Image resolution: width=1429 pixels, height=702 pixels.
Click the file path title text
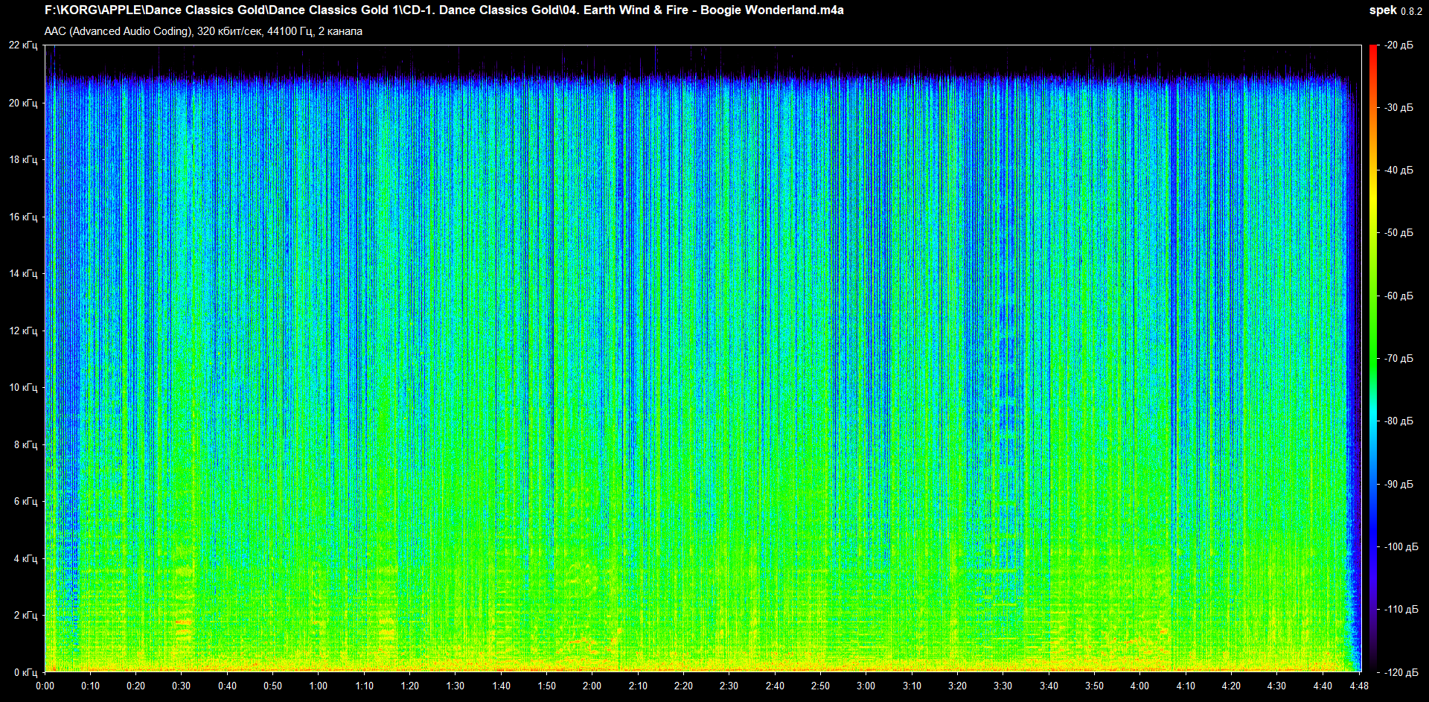(x=444, y=10)
